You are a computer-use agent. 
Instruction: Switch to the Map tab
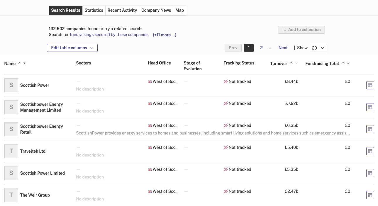[179, 10]
